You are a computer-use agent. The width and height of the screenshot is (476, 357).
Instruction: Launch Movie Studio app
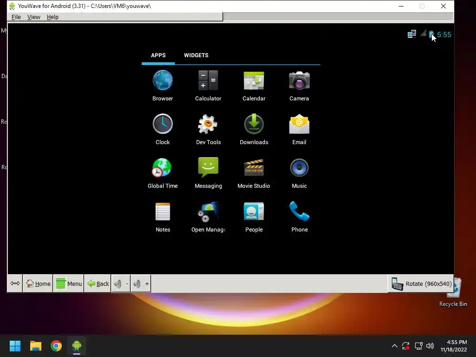coord(254,173)
